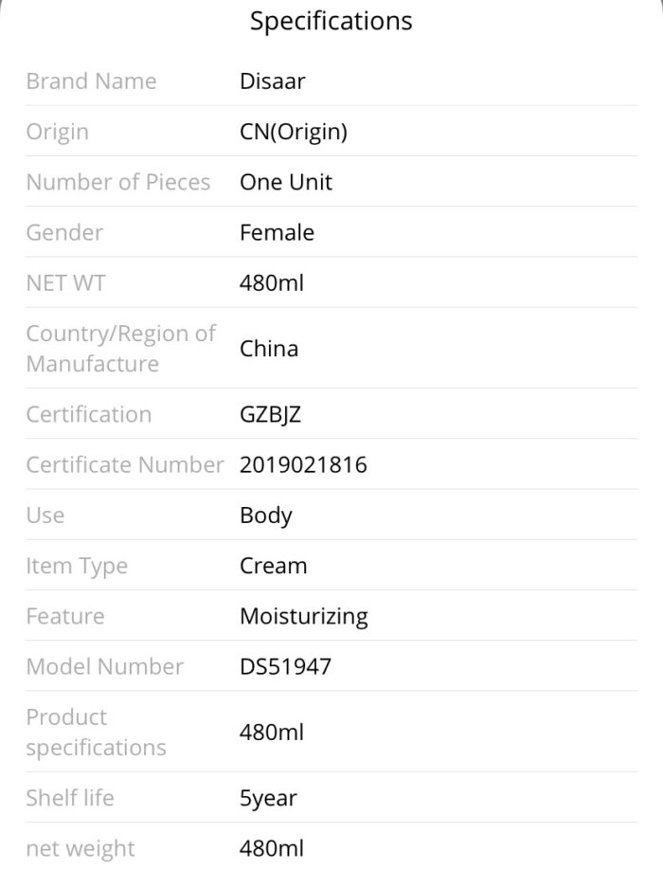Tap the net weight label
663x869 pixels.
click(81, 848)
